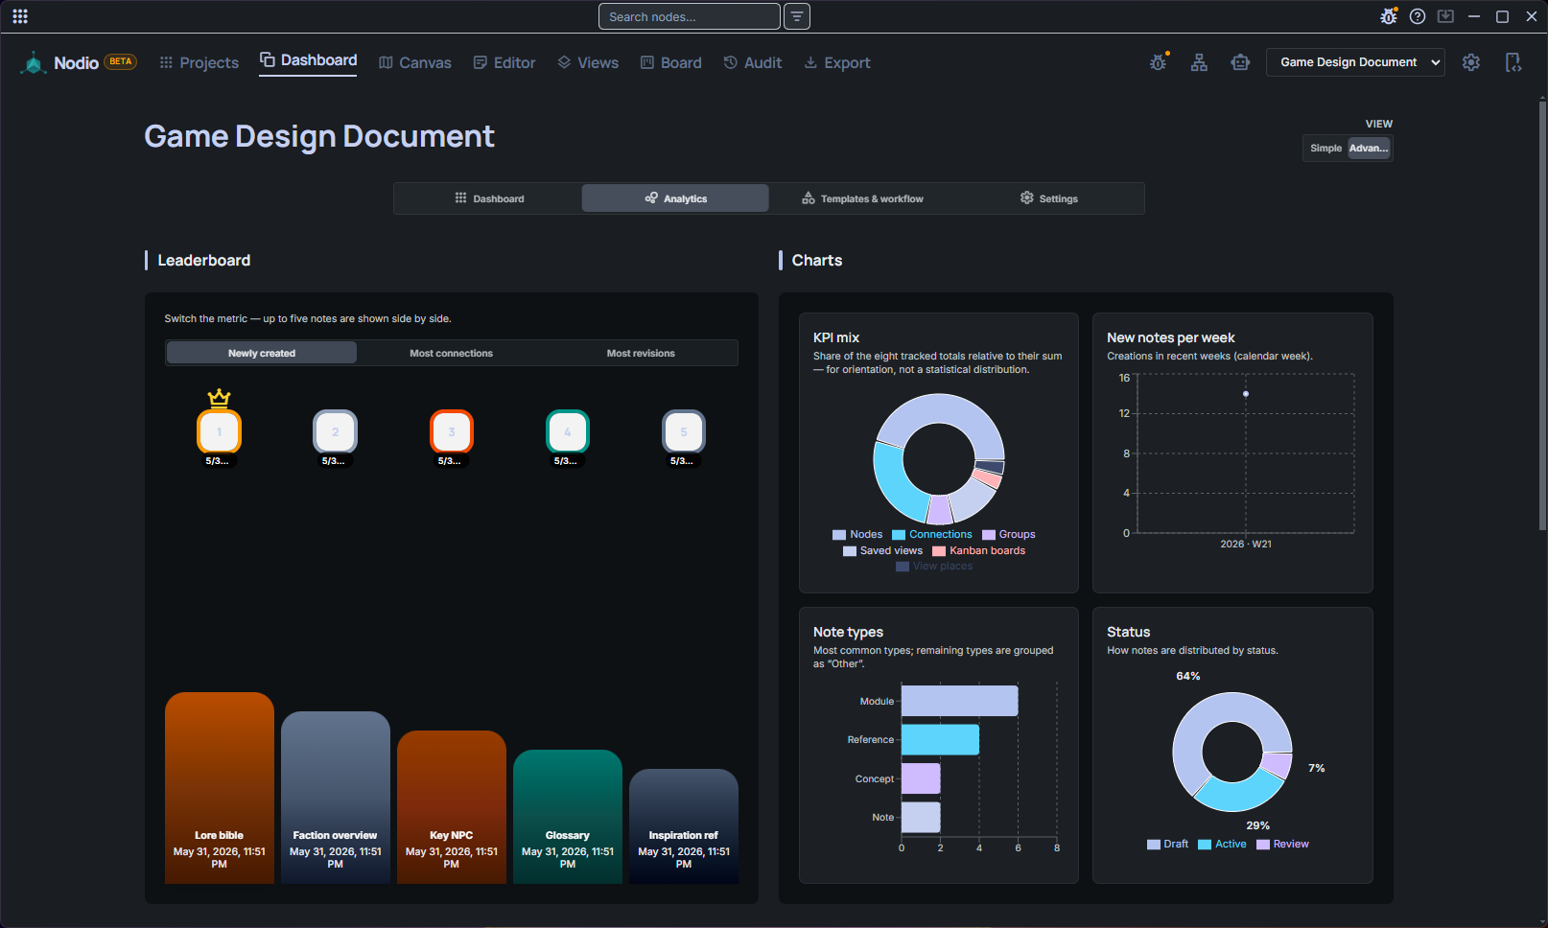Open the app grid launcher icon
Image resolution: width=1548 pixels, height=928 pixels.
point(20,16)
